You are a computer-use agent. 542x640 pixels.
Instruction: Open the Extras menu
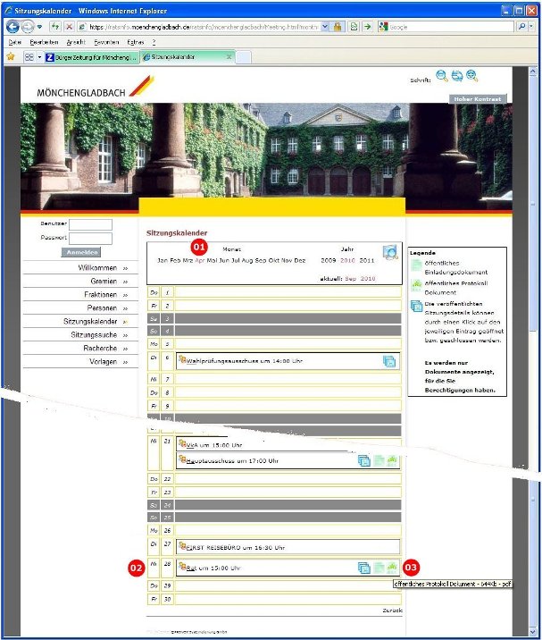[136, 42]
